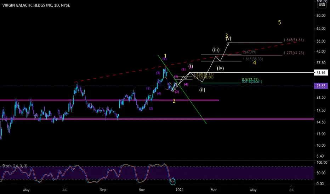This screenshot has width=330, height=194.
Task: Select the cyan circle on the Stoch pane
Action: 172,181
